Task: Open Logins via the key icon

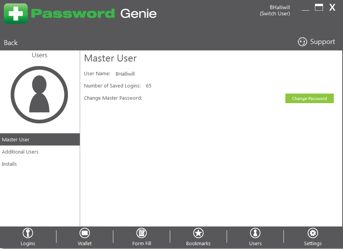Action: (28, 233)
